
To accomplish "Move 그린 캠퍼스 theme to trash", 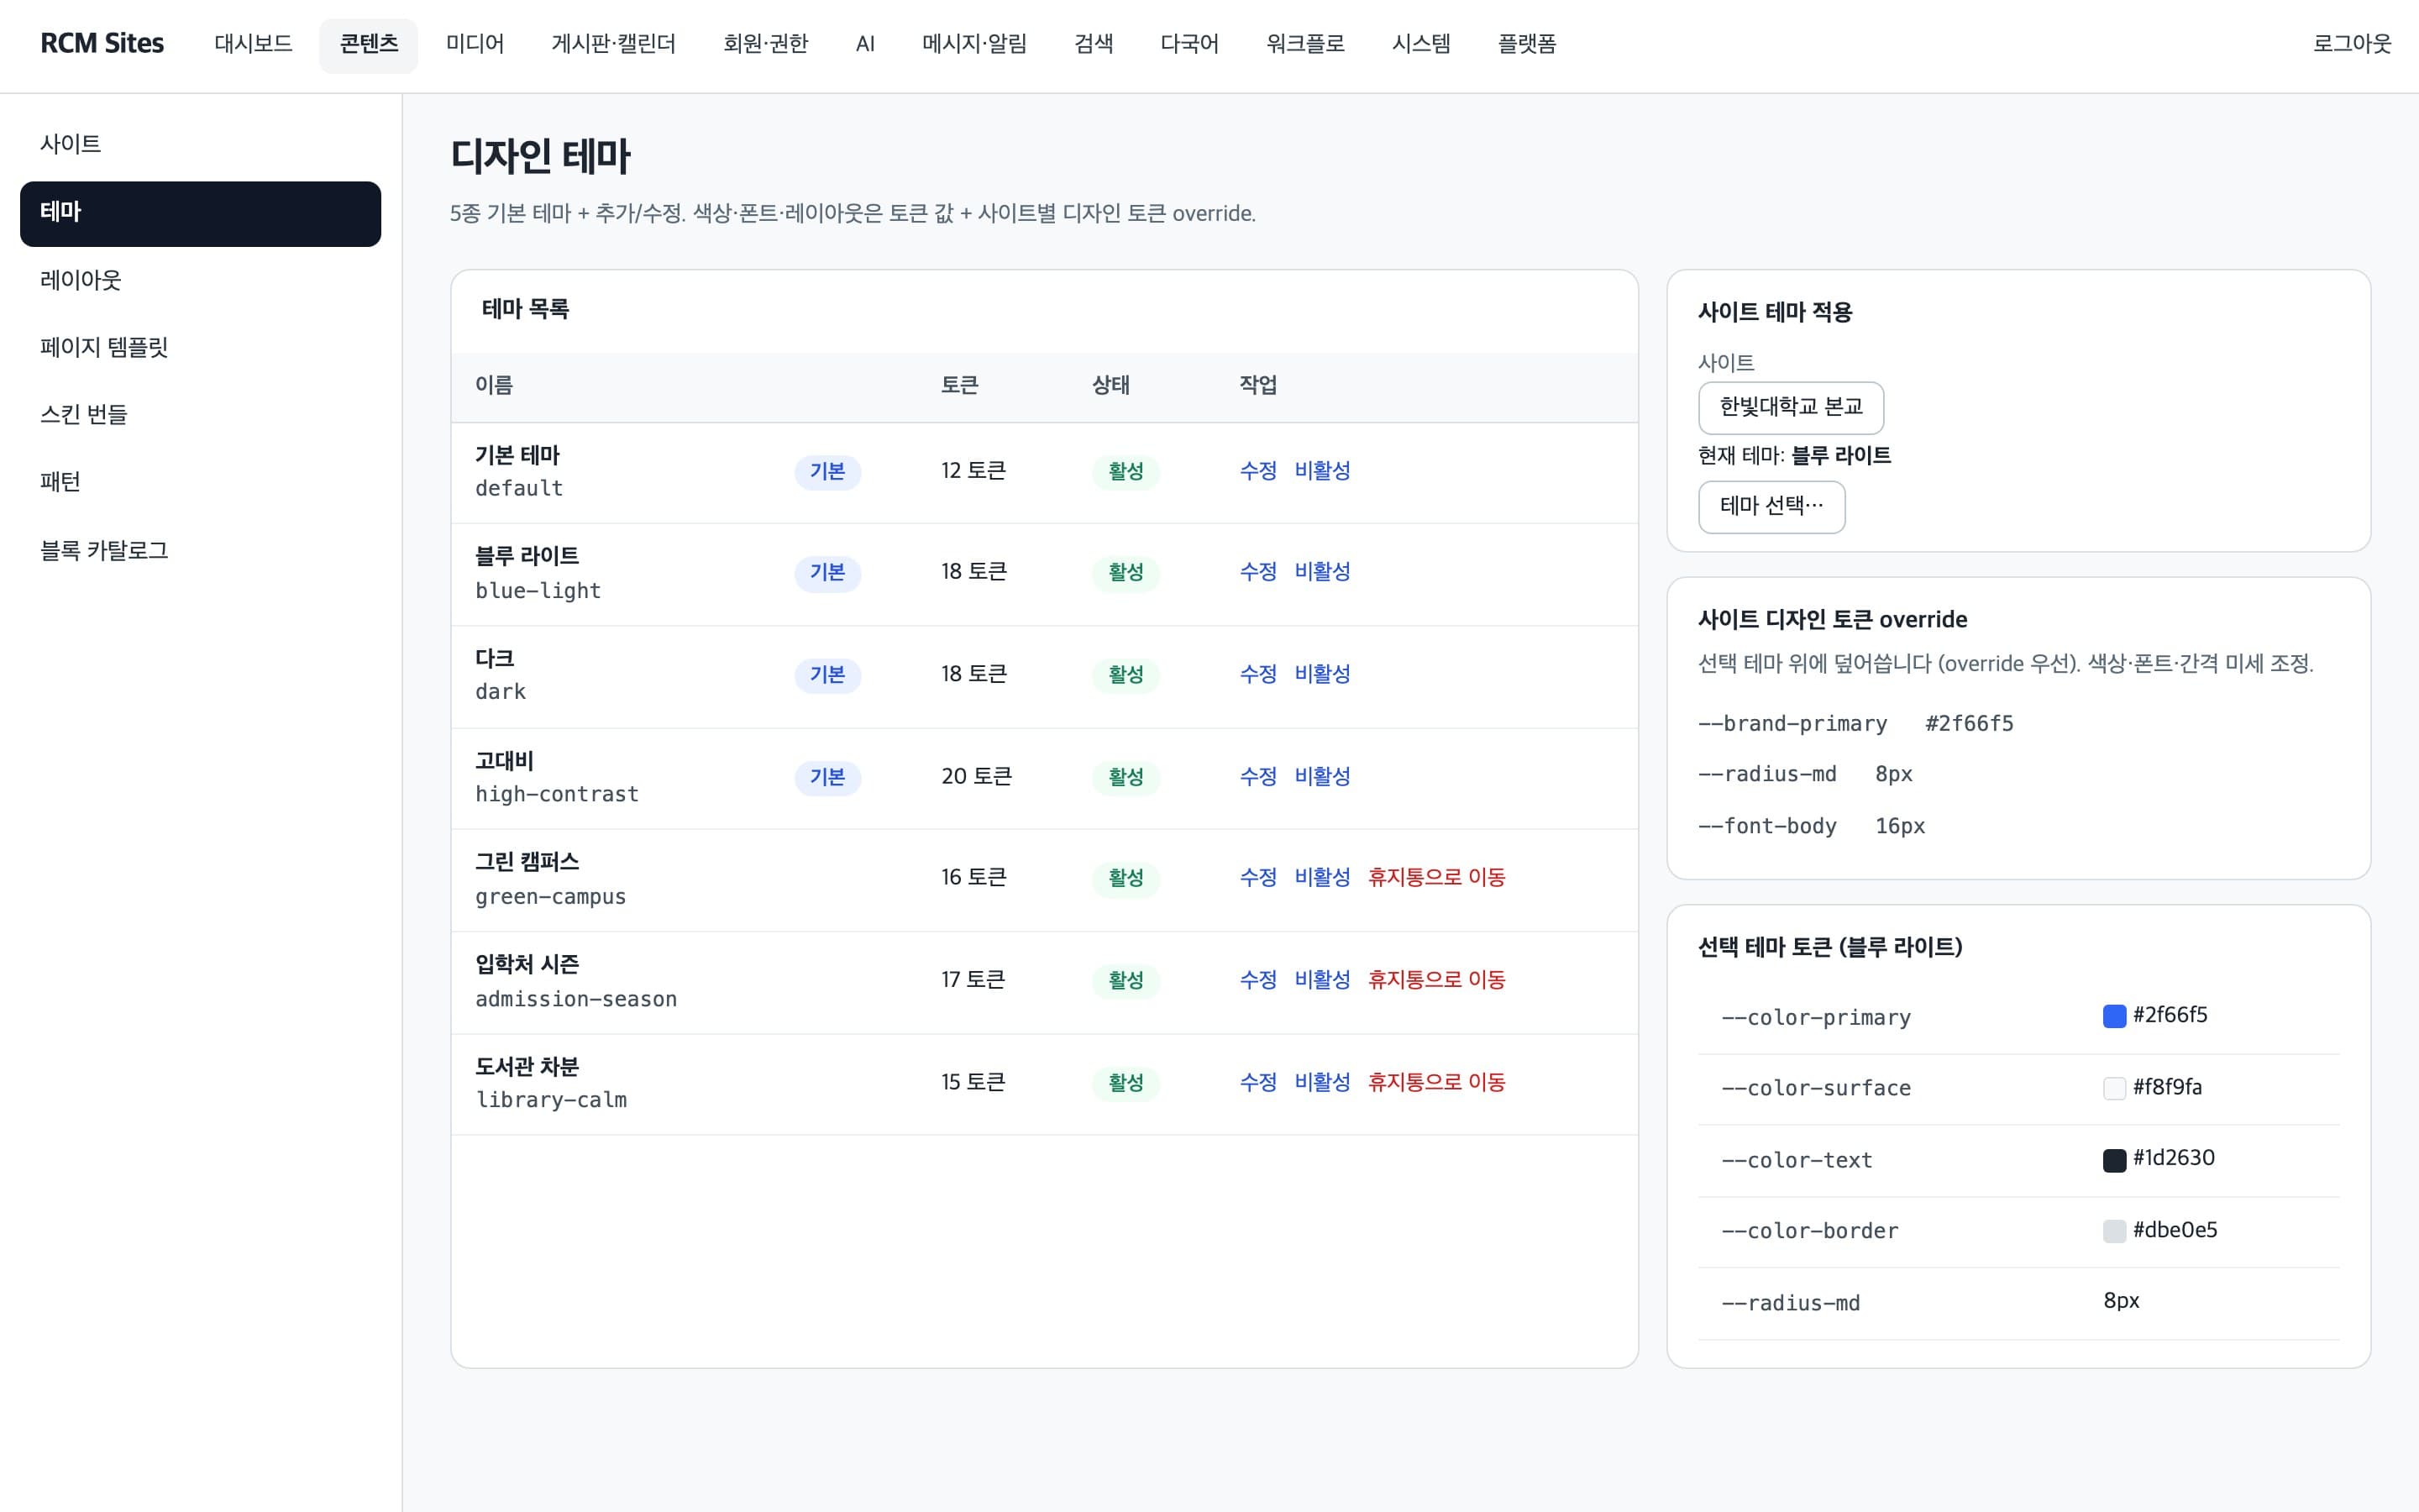I will [1435, 878].
